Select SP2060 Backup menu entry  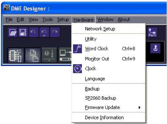(108, 98)
